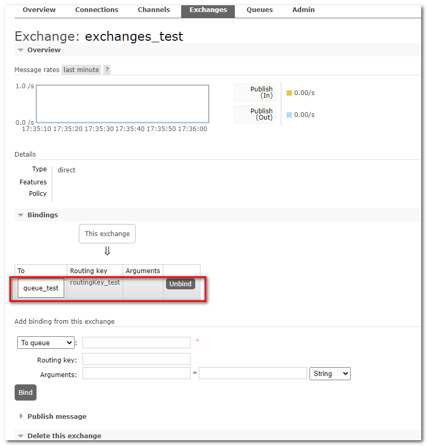Collapse the Bindings section chevron
This screenshot has height=446, width=427.
20,215
